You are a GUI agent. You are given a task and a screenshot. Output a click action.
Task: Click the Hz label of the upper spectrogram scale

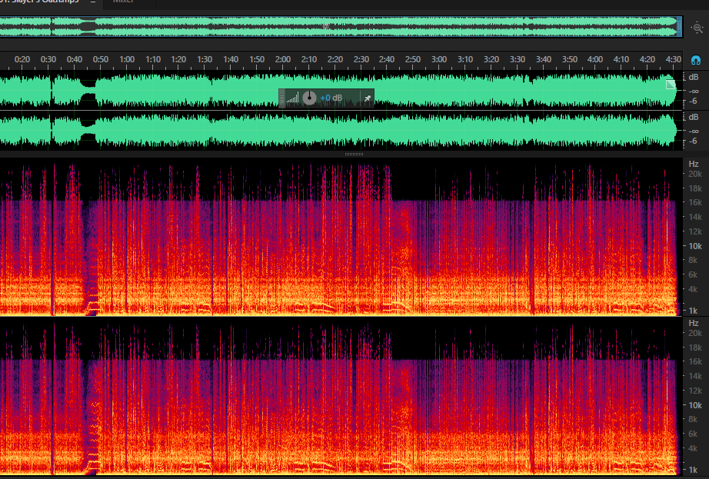point(693,164)
